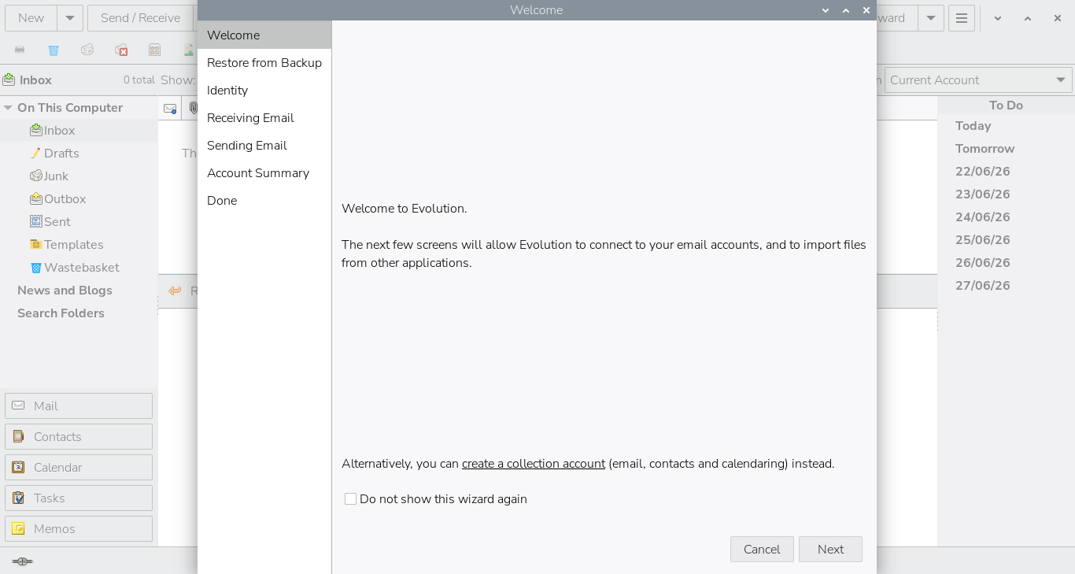Open the hamburger menu button
Screen dimensions: 1075x574
[x=962, y=18]
